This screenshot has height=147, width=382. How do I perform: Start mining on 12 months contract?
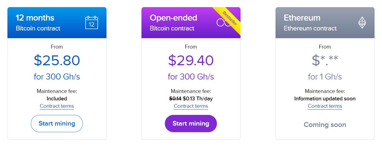click(57, 123)
